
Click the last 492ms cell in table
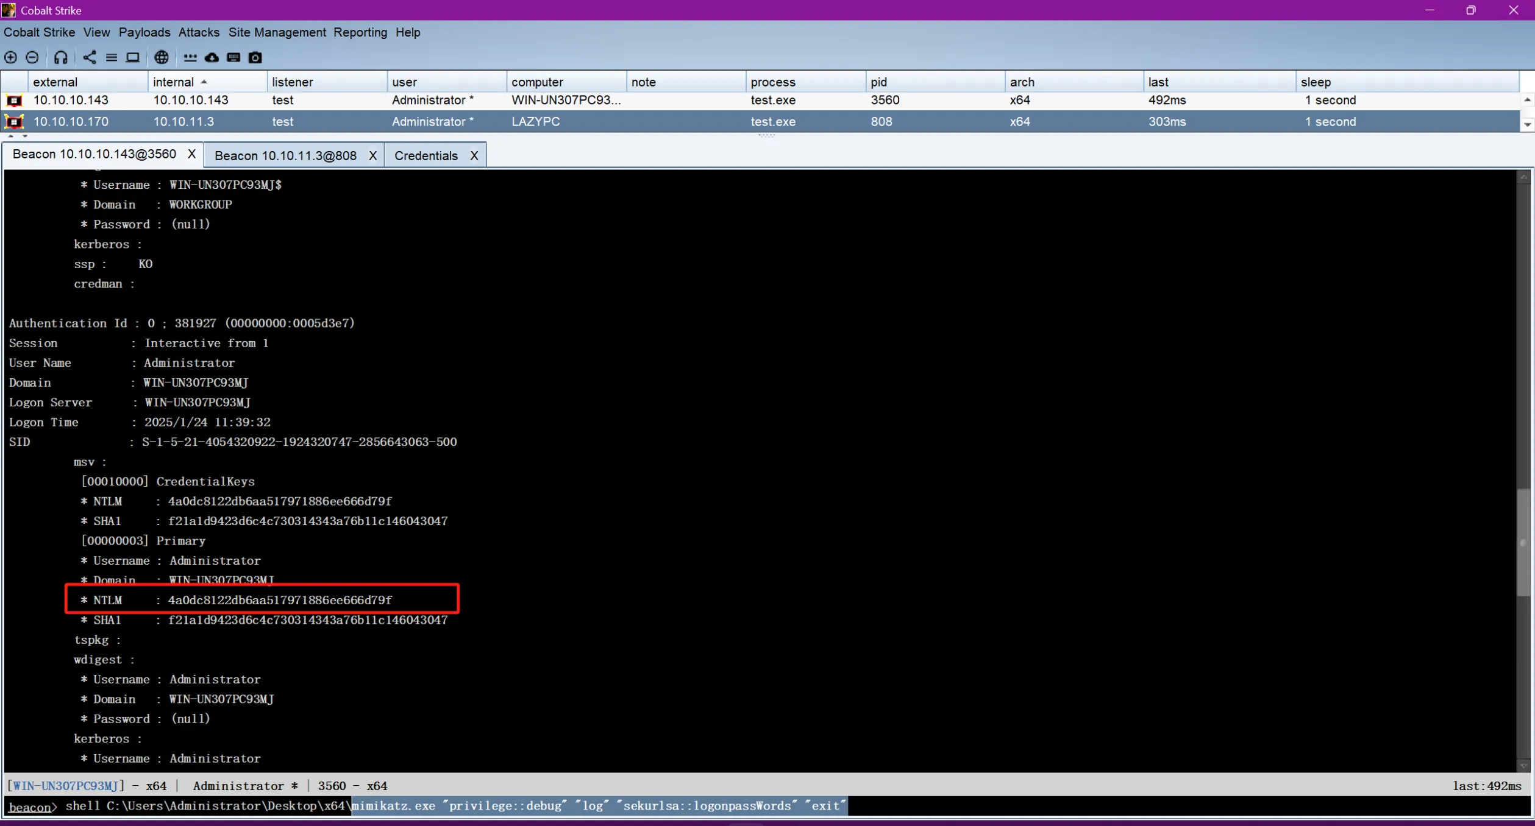pyautogui.click(x=1219, y=100)
